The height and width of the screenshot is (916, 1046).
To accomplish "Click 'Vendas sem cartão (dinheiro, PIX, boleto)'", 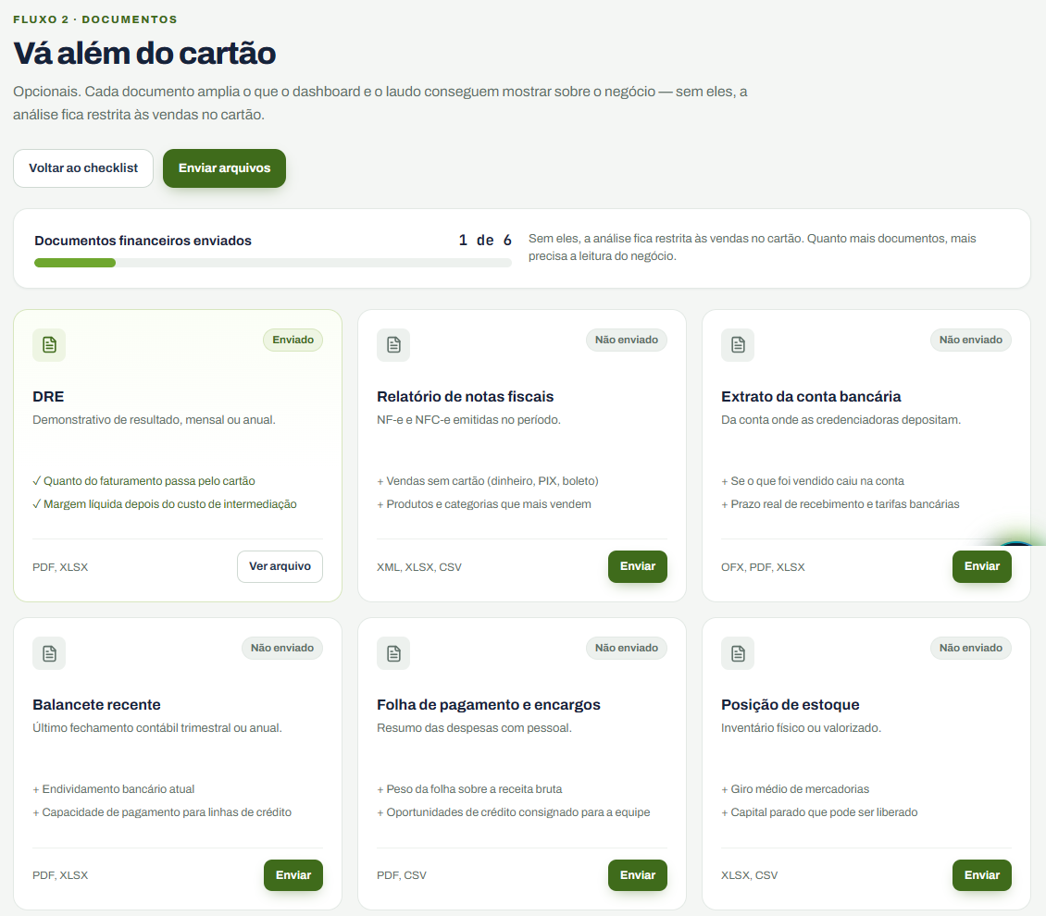I will [x=488, y=480].
